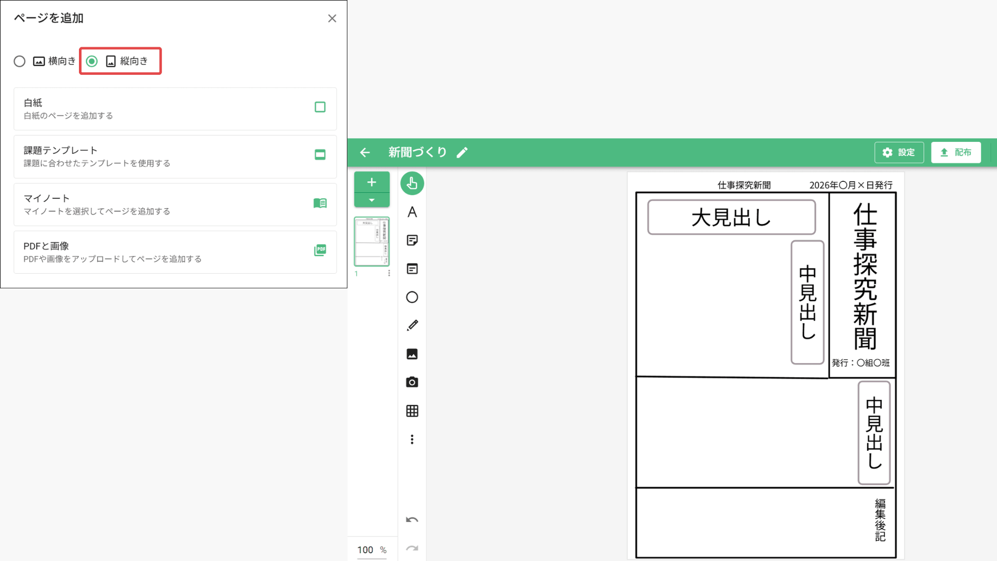Screen dimensions: 997x561
Task: Select the pen drawing tool
Action: click(412, 326)
